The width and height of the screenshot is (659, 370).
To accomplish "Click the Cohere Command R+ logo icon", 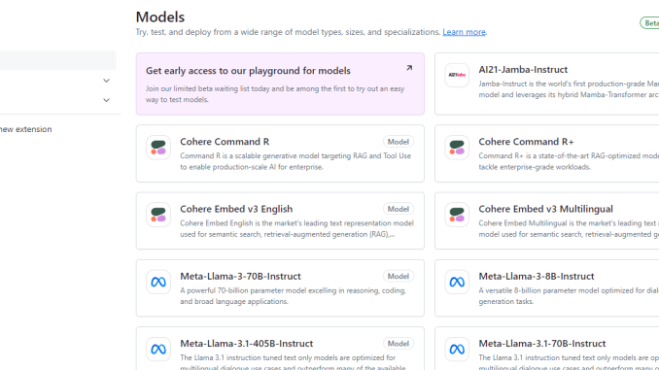I will point(457,148).
